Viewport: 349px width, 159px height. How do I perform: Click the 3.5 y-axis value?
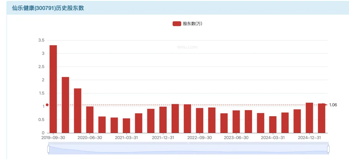pyautogui.click(x=41, y=40)
